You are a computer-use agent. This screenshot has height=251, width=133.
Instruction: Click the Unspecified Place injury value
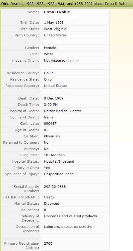pos(59,174)
